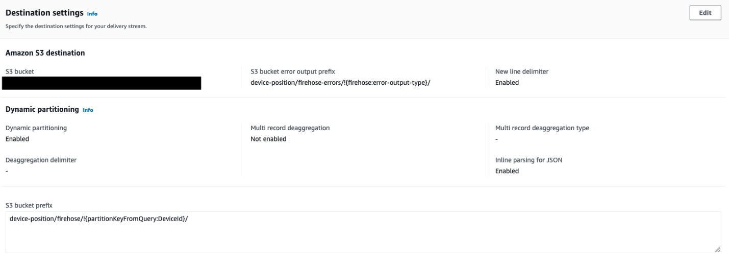Click the 'New line delimiter' label
Image resolution: width=729 pixels, height=264 pixels.
click(x=521, y=71)
